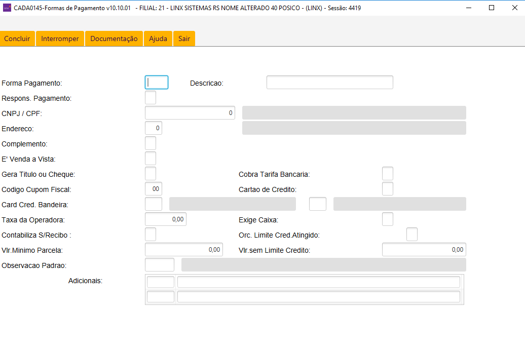
Task: Select the Interromper toolbar button
Action: [60, 38]
